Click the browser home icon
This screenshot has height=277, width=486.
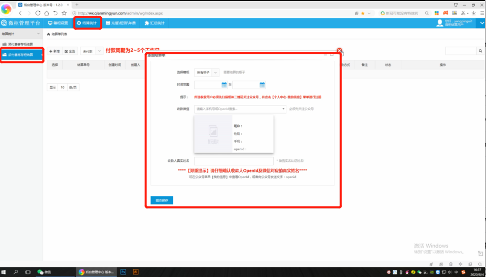tap(55, 13)
